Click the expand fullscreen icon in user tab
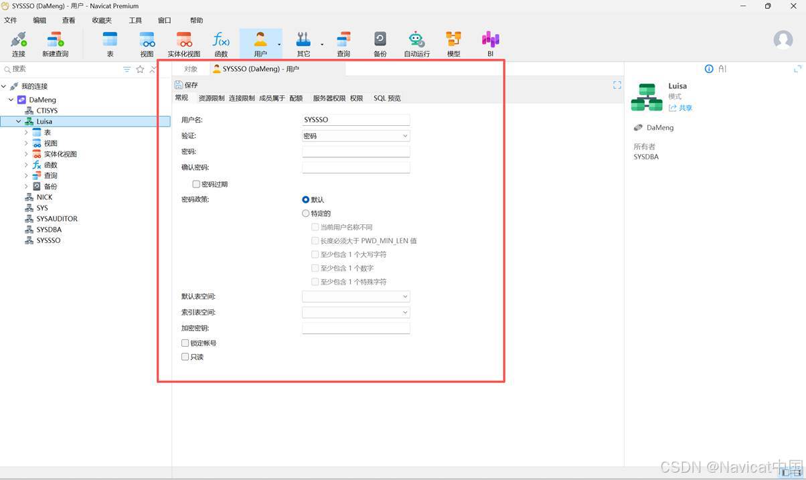Image resolution: width=806 pixels, height=480 pixels. point(617,85)
